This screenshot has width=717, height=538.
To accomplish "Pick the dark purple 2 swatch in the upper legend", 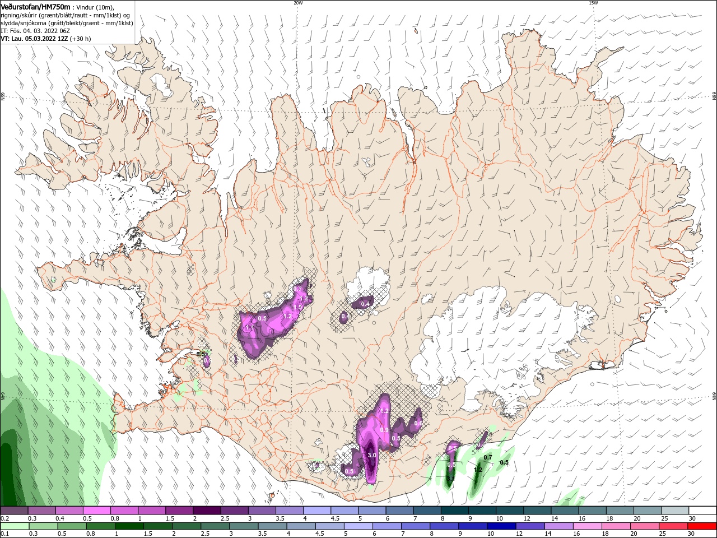I will point(207,511).
